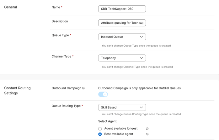Open info icon for Agent available longest

[147, 129]
